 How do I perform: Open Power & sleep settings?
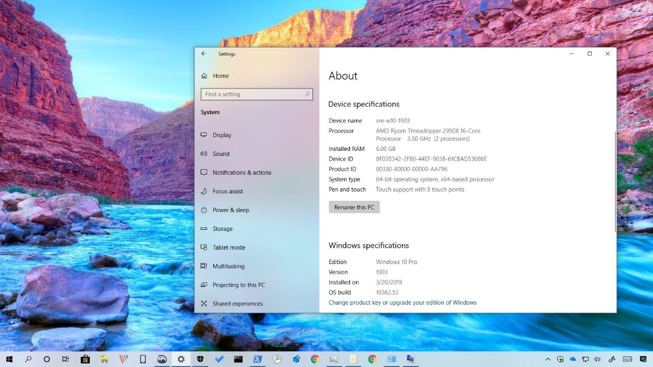[x=231, y=209]
